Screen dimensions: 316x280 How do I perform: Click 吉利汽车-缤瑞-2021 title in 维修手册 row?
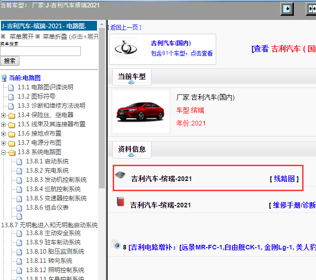(x=160, y=205)
